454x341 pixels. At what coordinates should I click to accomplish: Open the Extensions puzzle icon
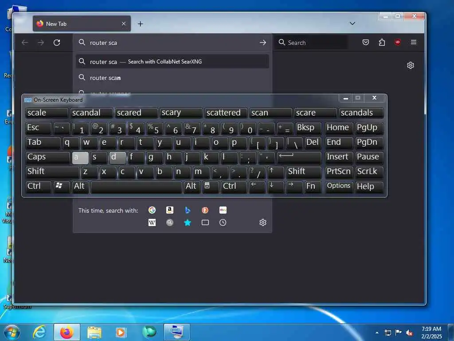382,43
